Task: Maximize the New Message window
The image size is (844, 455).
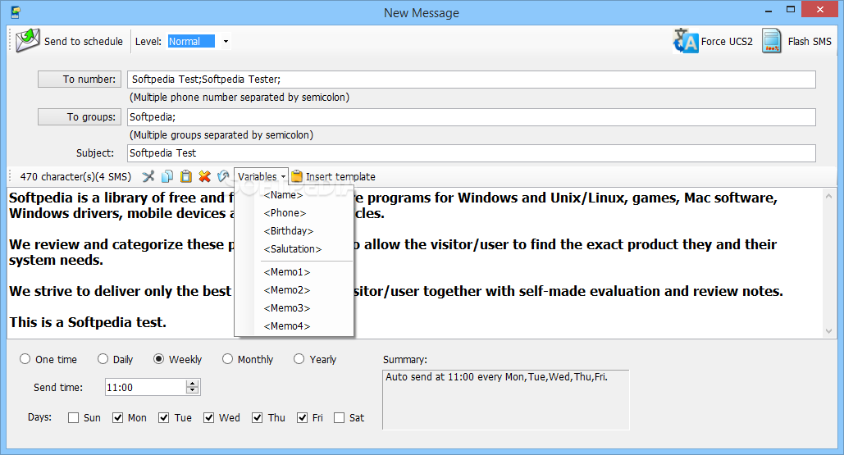Action: (790, 10)
